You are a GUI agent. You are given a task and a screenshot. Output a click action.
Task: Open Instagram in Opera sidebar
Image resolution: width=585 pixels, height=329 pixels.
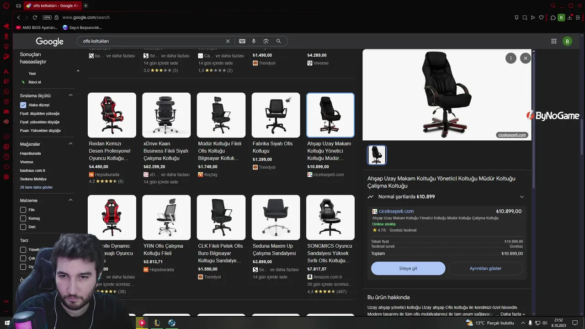tap(6, 101)
